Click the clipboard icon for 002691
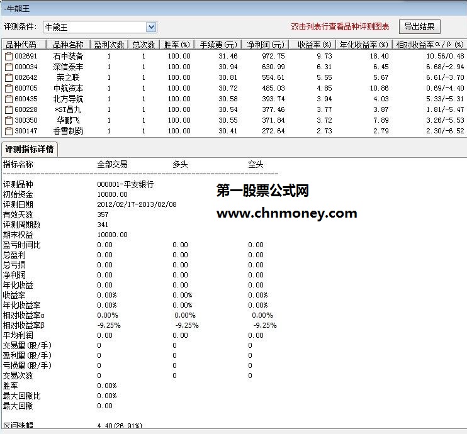The image size is (467, 434). click(x=9, y=56)
